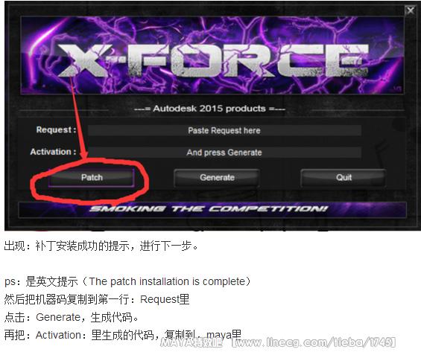
Task: Click the Chinese line starting with '出现'
Action: tap(101, 246)
